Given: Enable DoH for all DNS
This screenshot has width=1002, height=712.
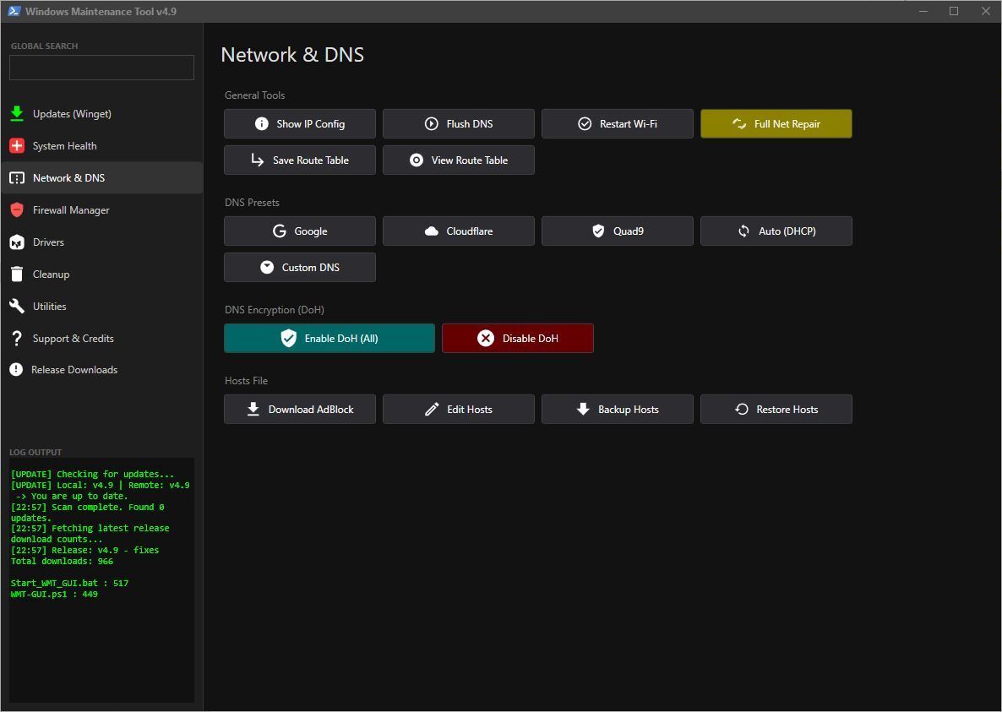Looking at the screenshot, I should tap(329, 338).
